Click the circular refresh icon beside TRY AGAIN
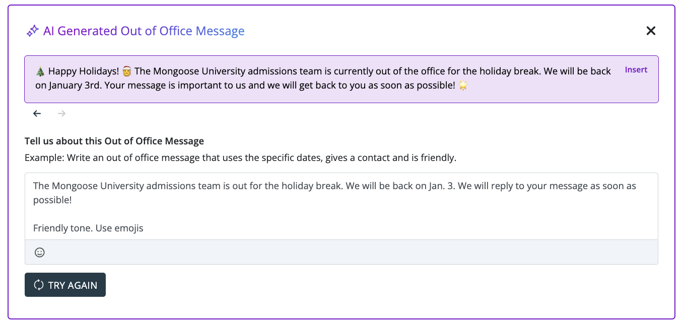 [x=39, y=285]
